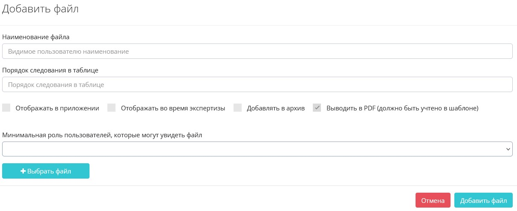Click the plus icon on Выбрать файл

point(23,171)
